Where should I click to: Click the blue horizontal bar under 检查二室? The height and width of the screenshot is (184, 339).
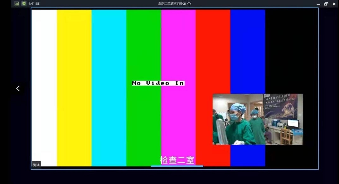[x=177, y=166]
